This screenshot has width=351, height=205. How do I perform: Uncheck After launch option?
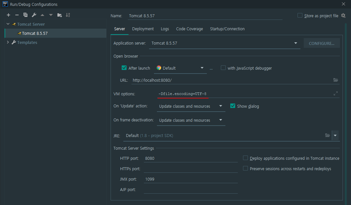124,68
